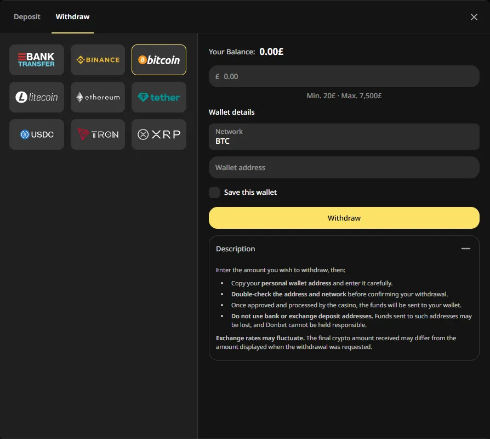Select Tether withdrawal method

(x=159, y=97)
